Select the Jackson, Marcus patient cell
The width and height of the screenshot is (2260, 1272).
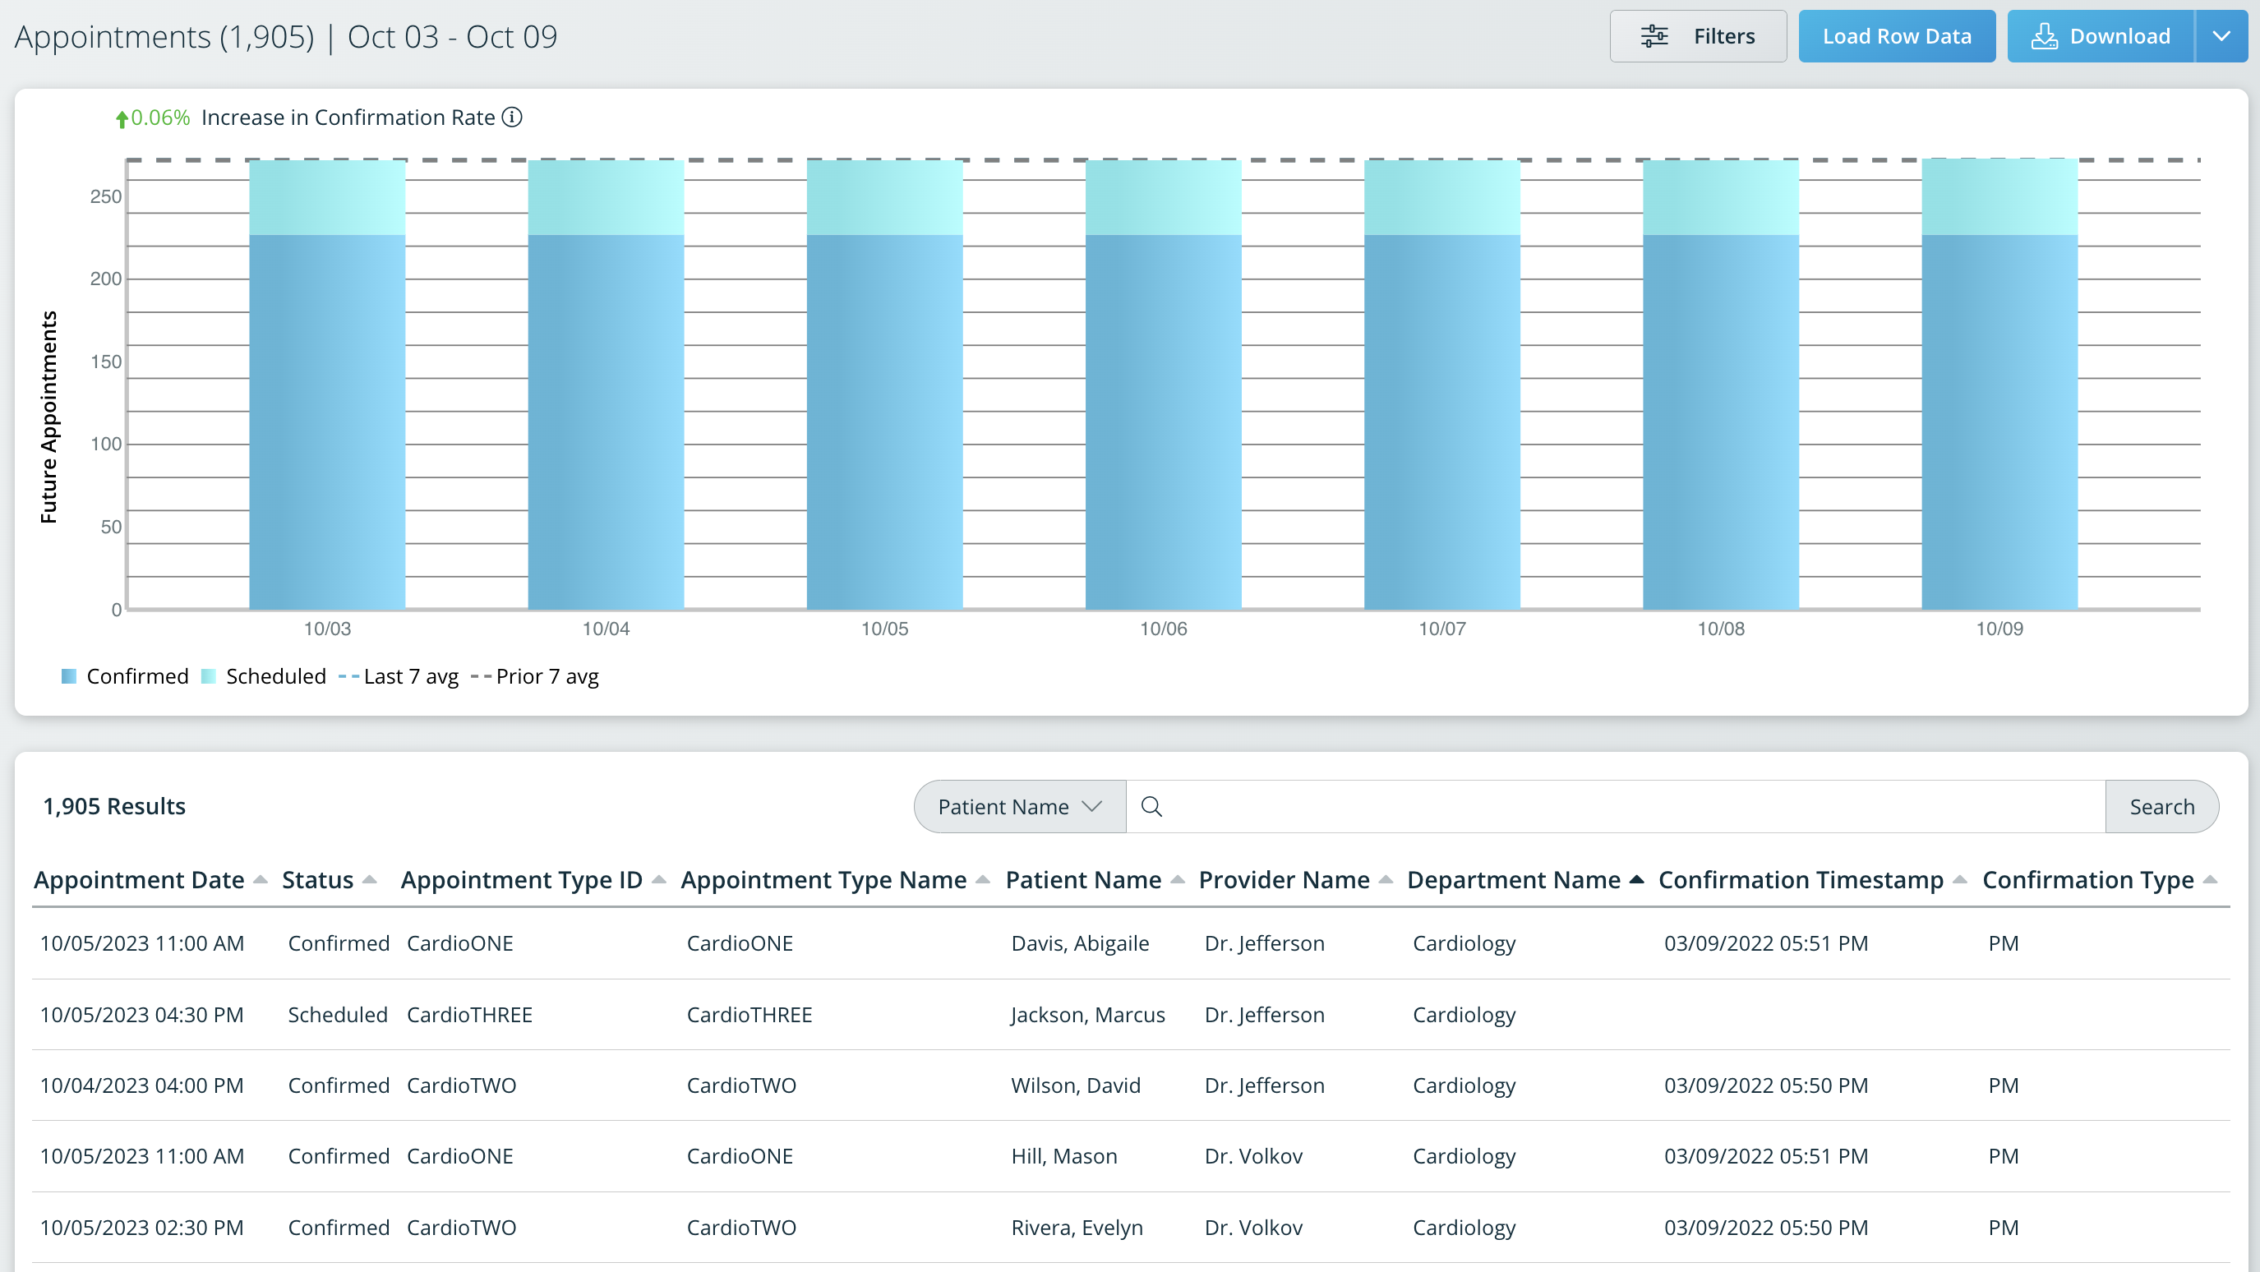coord(1088,1015)
